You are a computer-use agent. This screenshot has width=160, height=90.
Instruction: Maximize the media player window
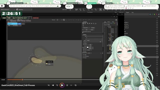117,14
